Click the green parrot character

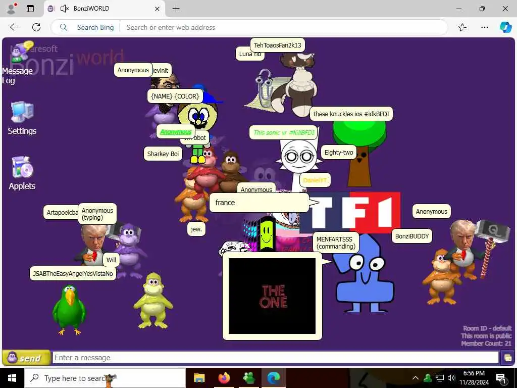click(x=69, y=310)
